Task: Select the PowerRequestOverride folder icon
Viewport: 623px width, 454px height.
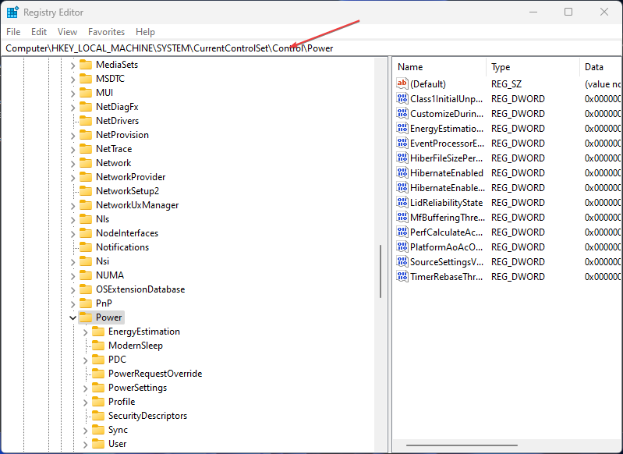Action: pyautogui.click(x=98, y=374)
